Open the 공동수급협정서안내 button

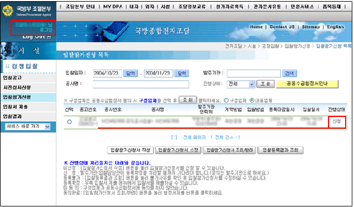click(308, 84)
